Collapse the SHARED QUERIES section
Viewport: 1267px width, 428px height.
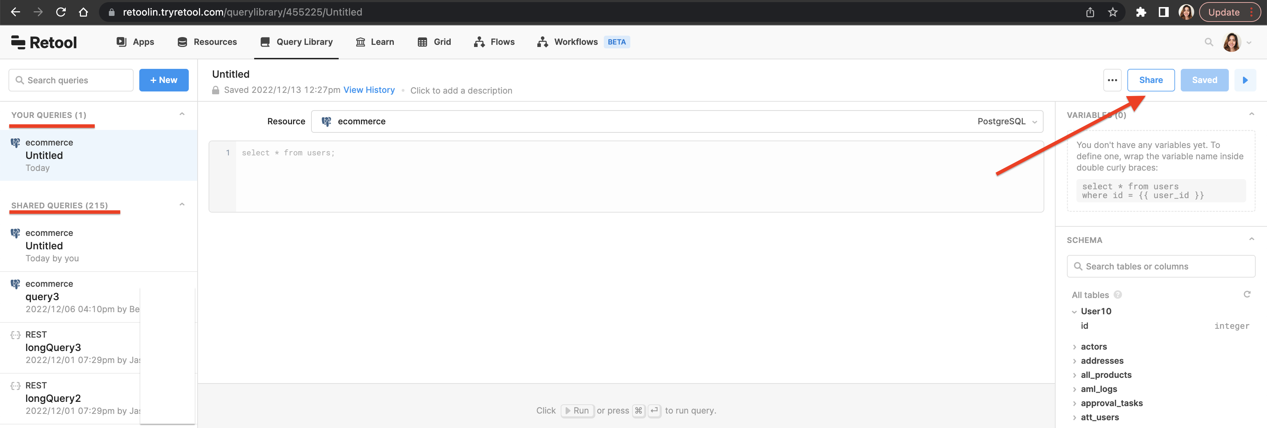point(182,204)
